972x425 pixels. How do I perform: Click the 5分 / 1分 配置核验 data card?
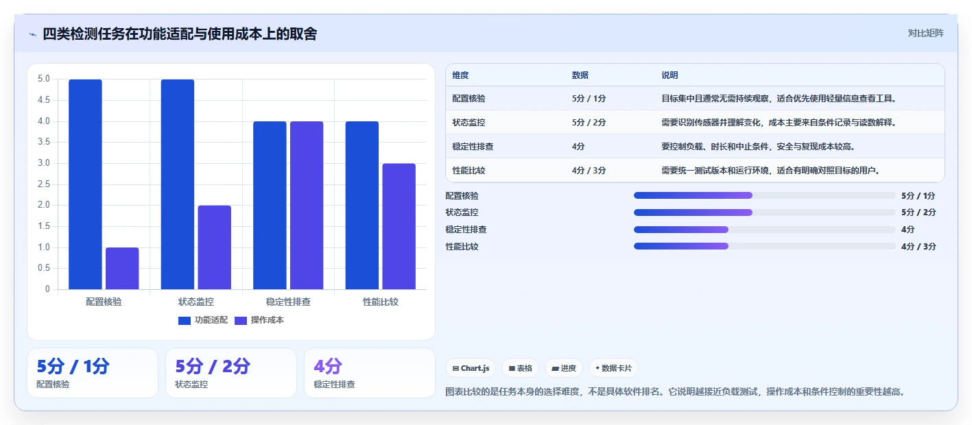[x=93, y=373]
